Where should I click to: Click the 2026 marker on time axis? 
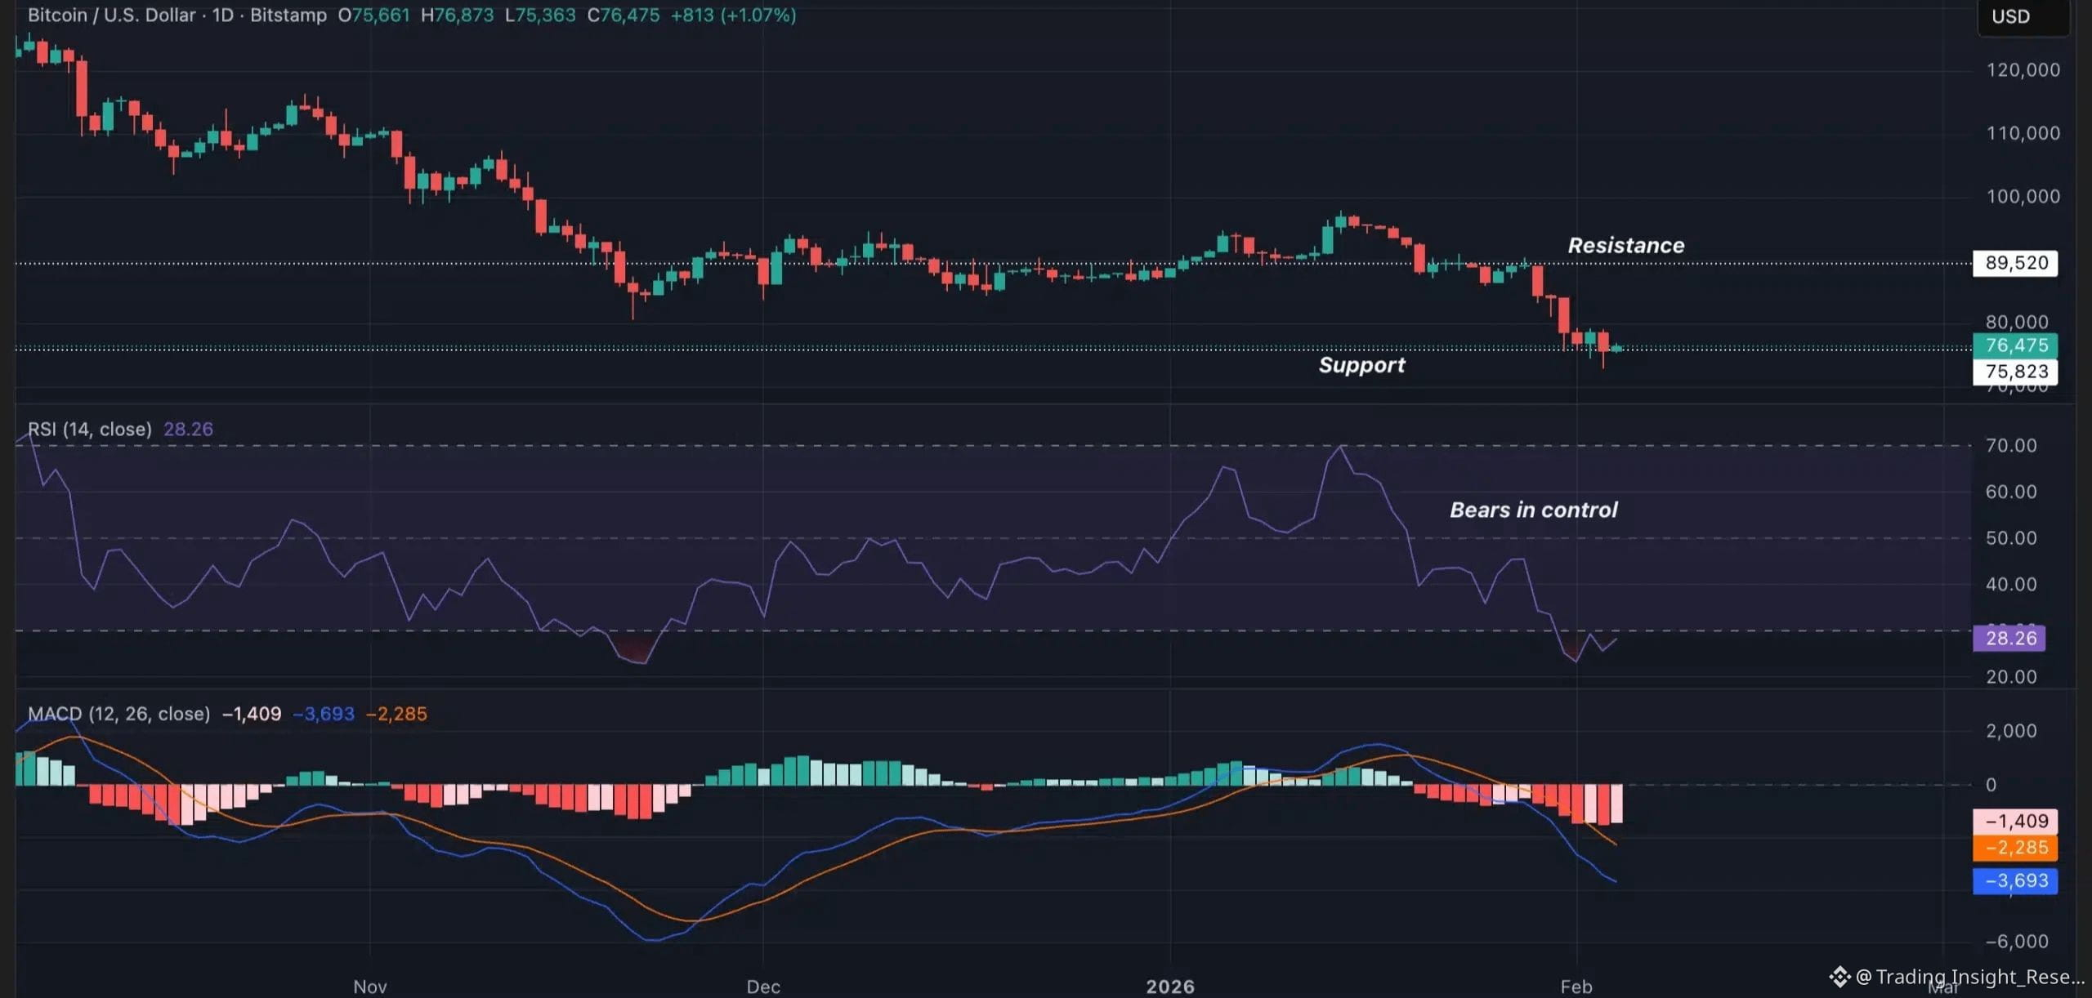(x=1170, y=987)
